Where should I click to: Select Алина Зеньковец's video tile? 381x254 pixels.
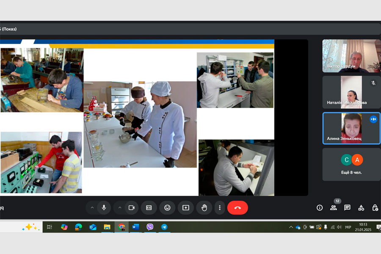pos(351,128)
